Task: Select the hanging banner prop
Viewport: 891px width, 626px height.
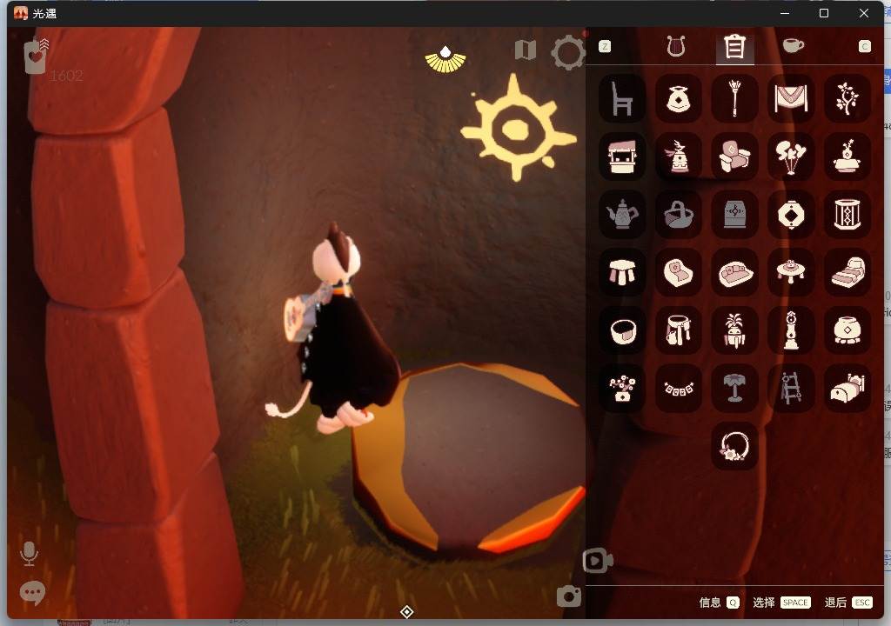Action: [791, 98]
